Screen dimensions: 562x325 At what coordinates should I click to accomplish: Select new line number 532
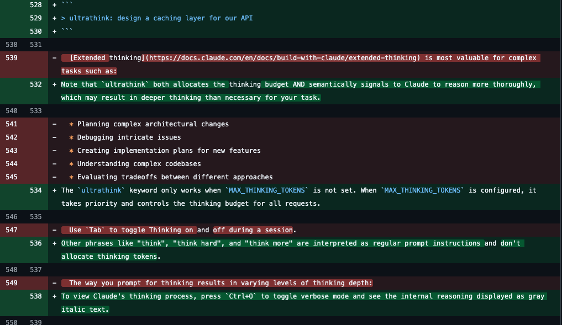(x=36, y=84)
